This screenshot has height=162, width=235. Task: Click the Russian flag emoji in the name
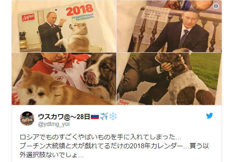95,117
